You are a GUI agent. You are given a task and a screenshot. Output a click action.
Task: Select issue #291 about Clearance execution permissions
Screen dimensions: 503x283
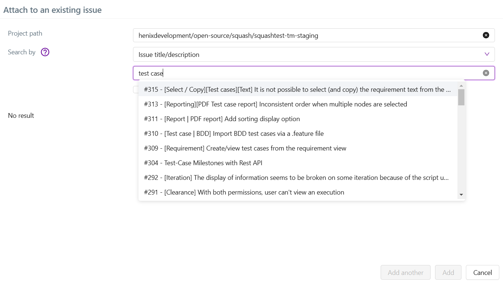[x=244, y=192]
